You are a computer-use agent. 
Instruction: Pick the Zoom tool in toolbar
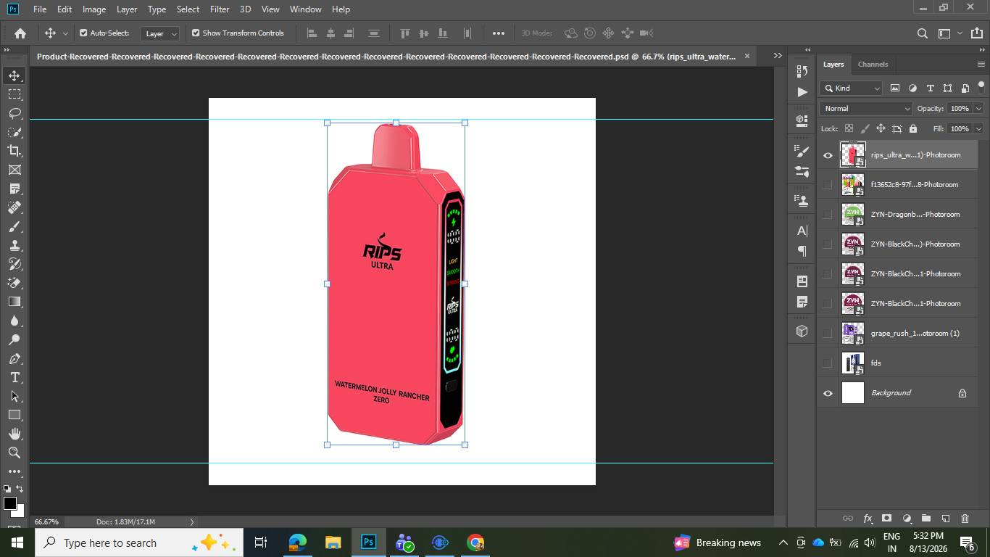14,453
